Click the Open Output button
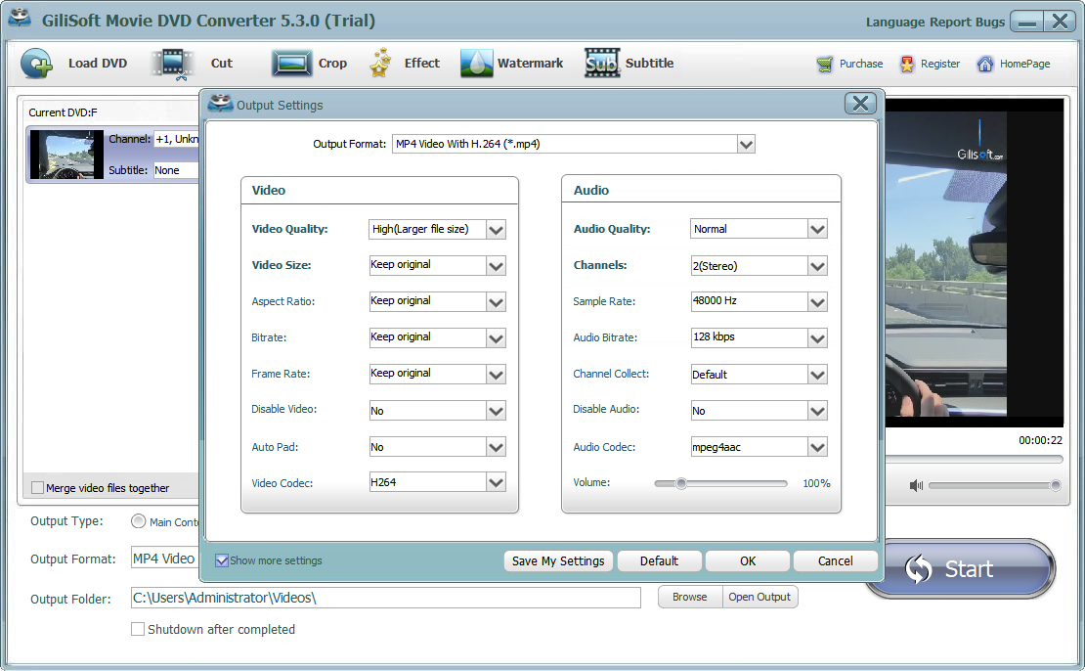Screen dimensions: 1085x671 [759, 597]
